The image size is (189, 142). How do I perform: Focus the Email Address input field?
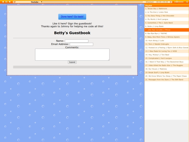click(x=81, y=44)
